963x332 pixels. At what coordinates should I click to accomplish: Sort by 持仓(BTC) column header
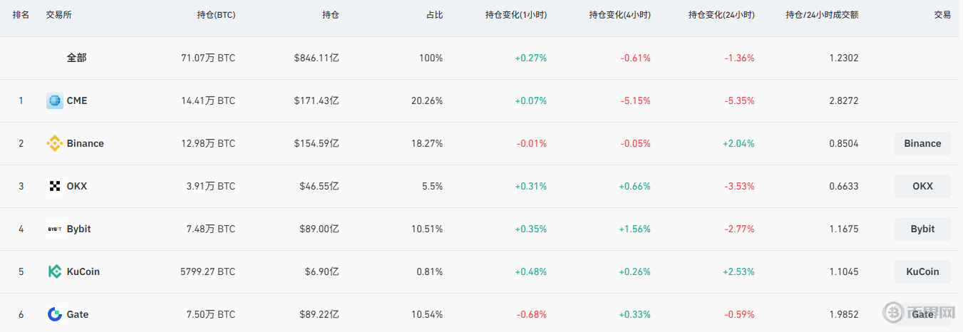(215, 15)
